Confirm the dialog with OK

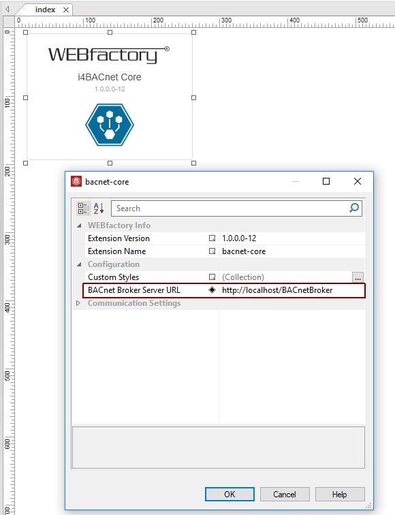[230, 495]
